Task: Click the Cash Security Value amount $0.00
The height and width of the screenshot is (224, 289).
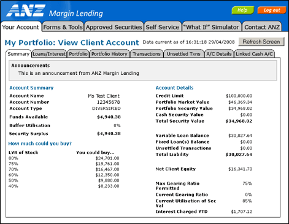Action: point(246,115)
